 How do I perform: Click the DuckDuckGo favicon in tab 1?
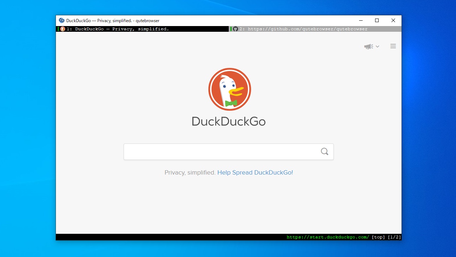63,29
